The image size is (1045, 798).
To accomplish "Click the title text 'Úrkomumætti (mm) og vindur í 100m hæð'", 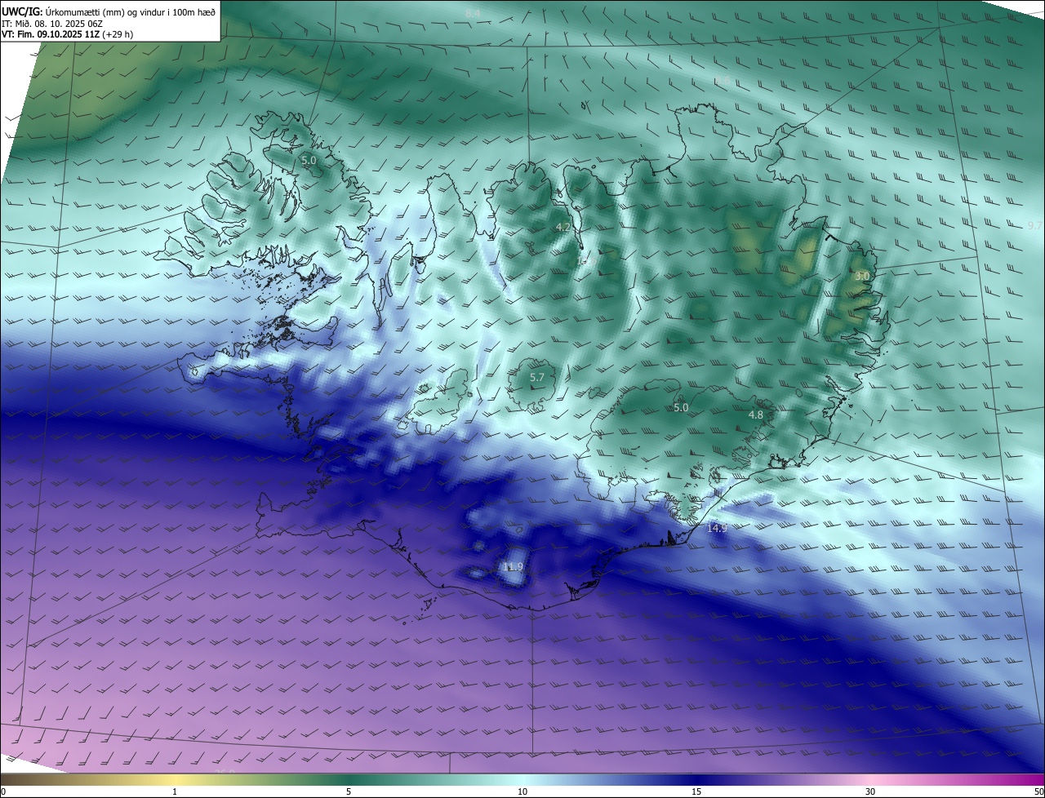I will [131, 11].
